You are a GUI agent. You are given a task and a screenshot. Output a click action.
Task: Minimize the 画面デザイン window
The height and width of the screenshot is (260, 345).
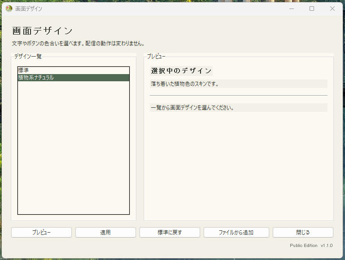point(292,9)
